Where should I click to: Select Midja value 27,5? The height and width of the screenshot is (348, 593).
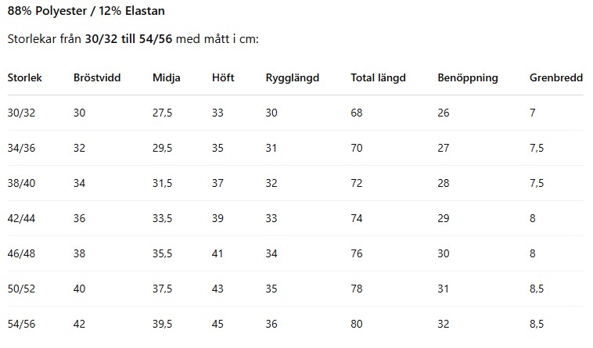pyautogui.click(x=162, y=113)
